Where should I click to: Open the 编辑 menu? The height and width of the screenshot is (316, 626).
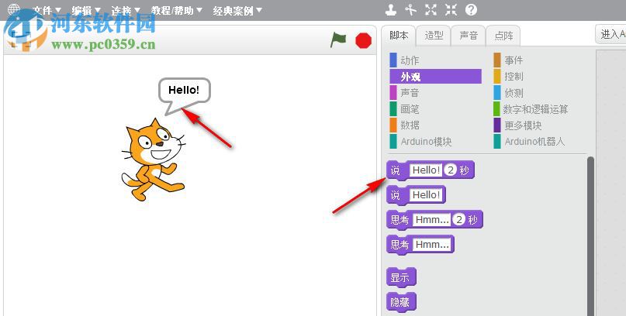point(86,10)
